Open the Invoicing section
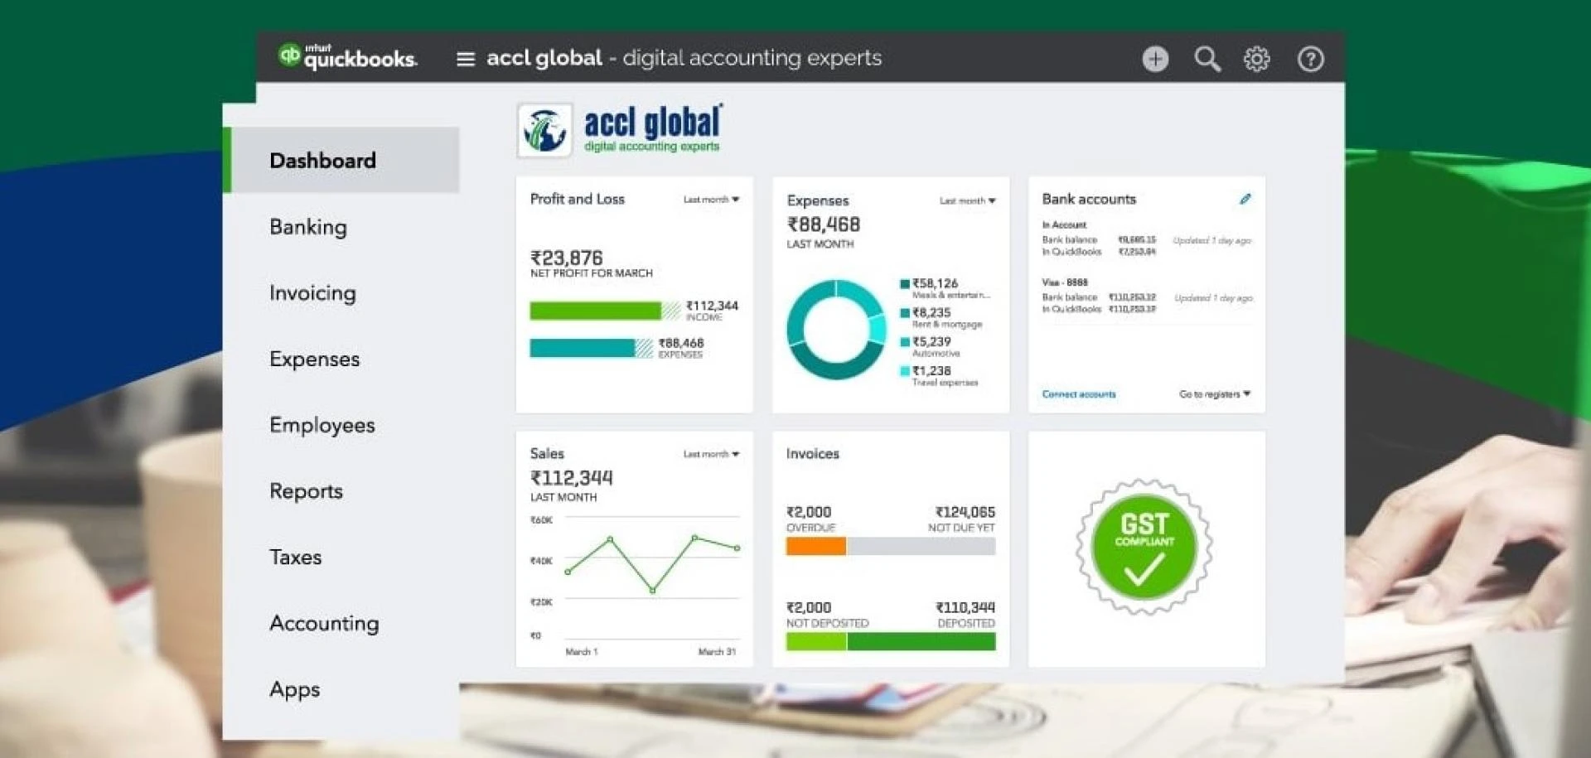Image resolution: width=1591 pixels, height=758 pixels. pos(312,292)
